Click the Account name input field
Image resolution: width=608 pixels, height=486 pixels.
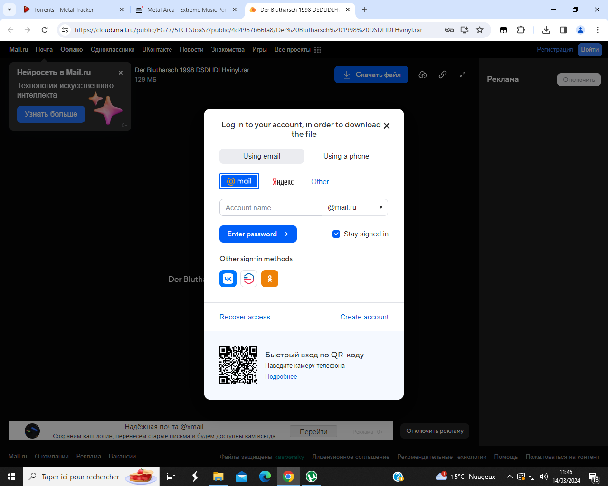pos(271,207)
